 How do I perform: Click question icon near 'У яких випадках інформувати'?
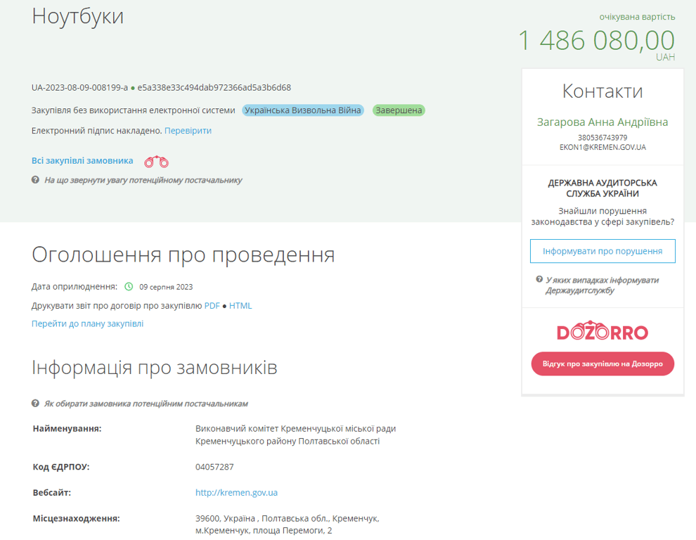tap(539, 280)
